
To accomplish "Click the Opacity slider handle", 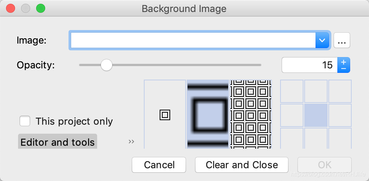I will tap(107, 65).
